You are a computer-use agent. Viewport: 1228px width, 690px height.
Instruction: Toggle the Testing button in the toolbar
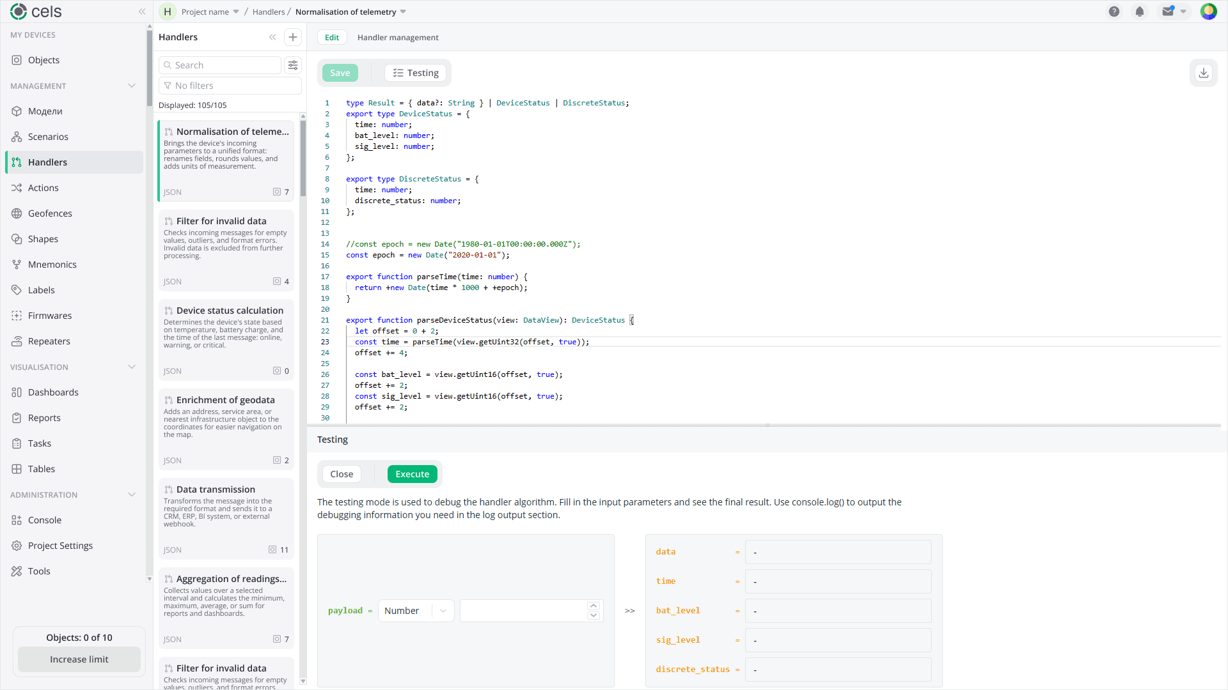pyautogui.click(x=416, y=73)
